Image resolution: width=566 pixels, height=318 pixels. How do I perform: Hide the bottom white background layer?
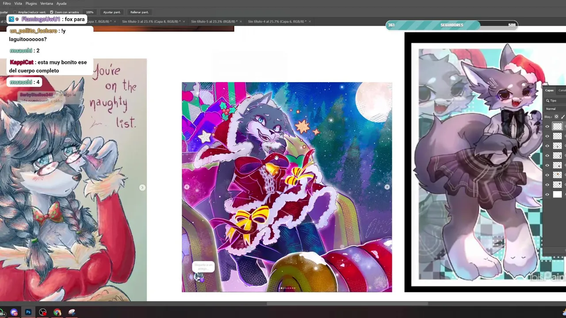(x=547, y=194)
